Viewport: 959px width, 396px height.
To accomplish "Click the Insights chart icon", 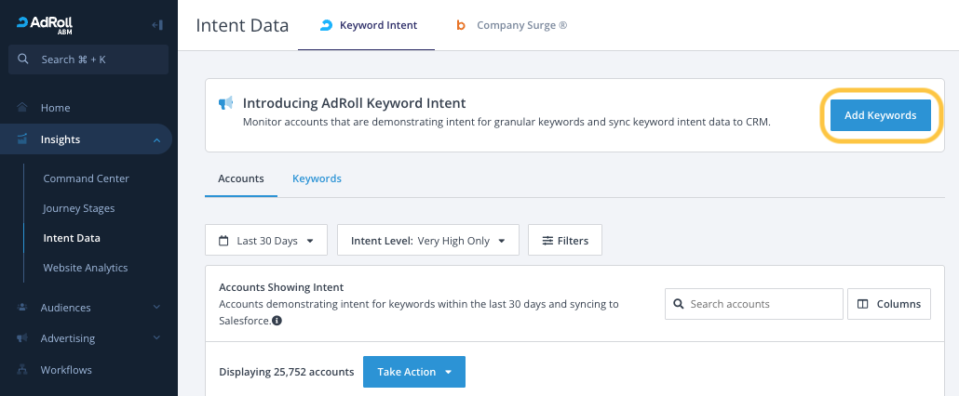I will pos(22,139).
